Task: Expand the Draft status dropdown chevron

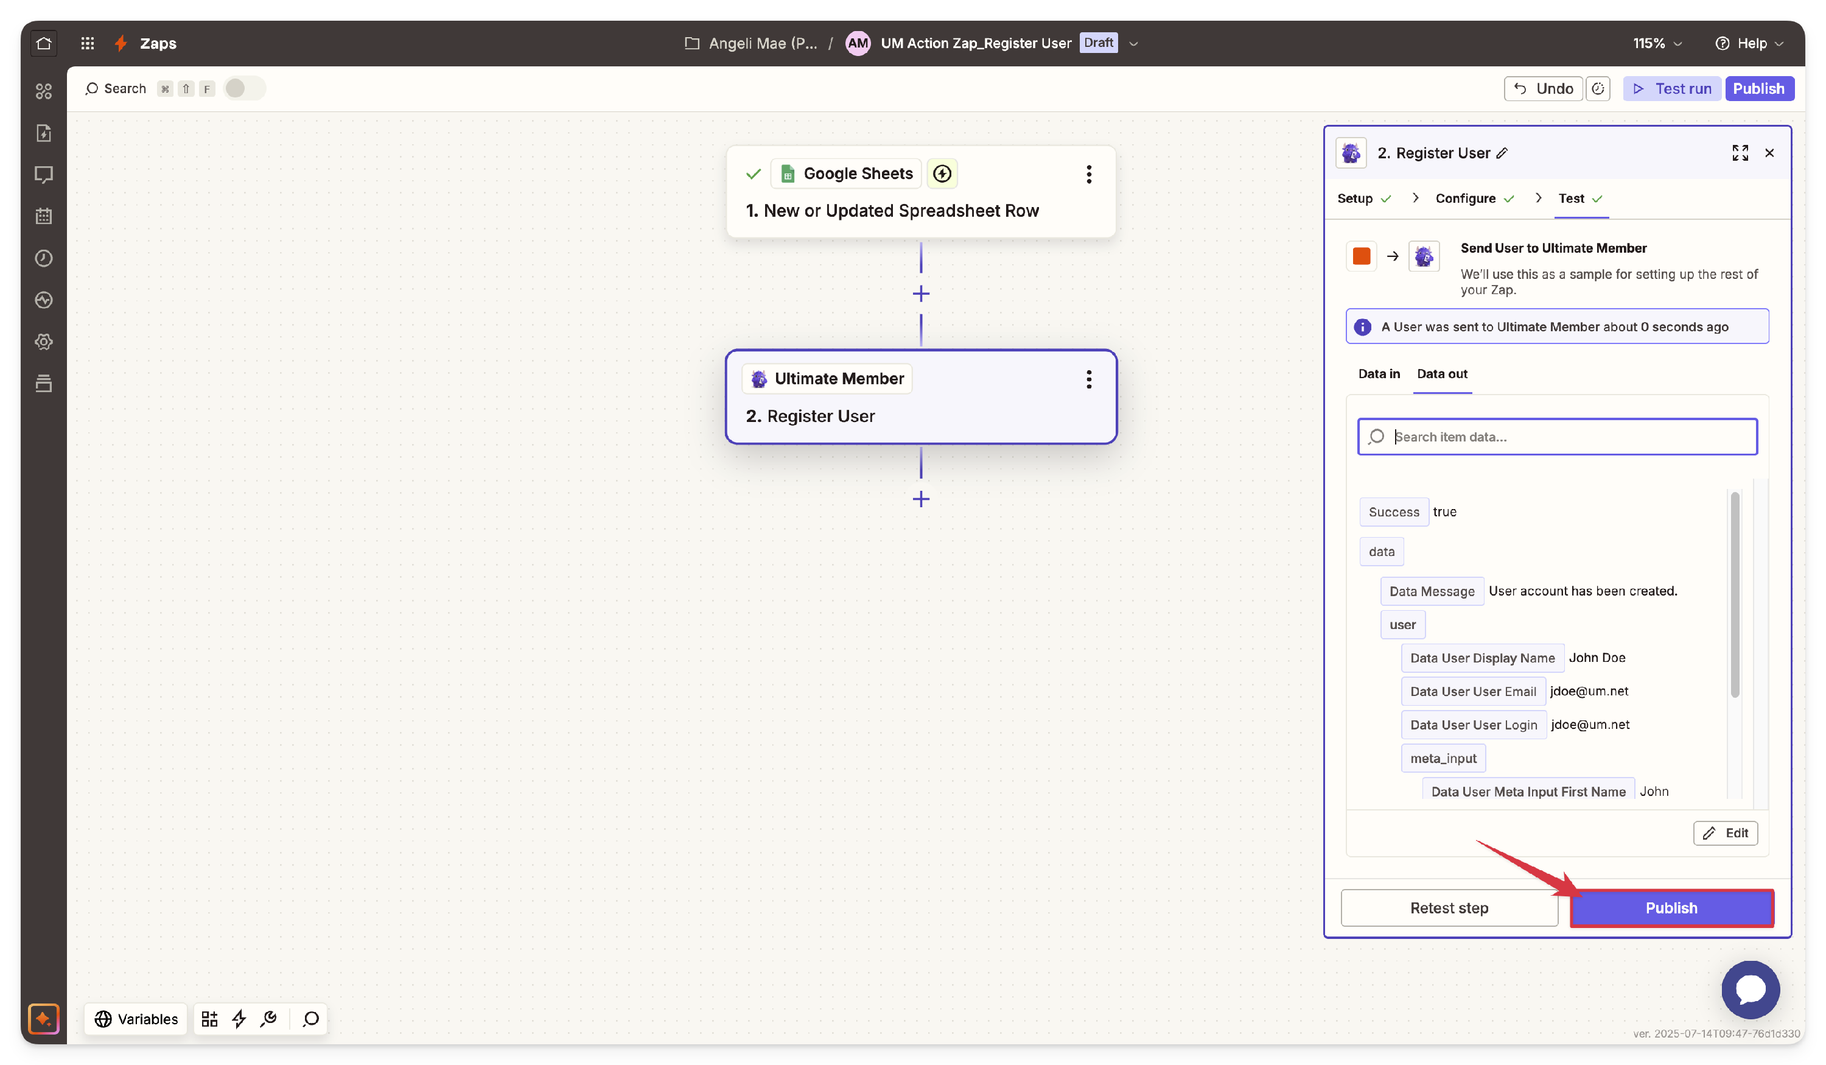Action: (x=1134, y=43)
